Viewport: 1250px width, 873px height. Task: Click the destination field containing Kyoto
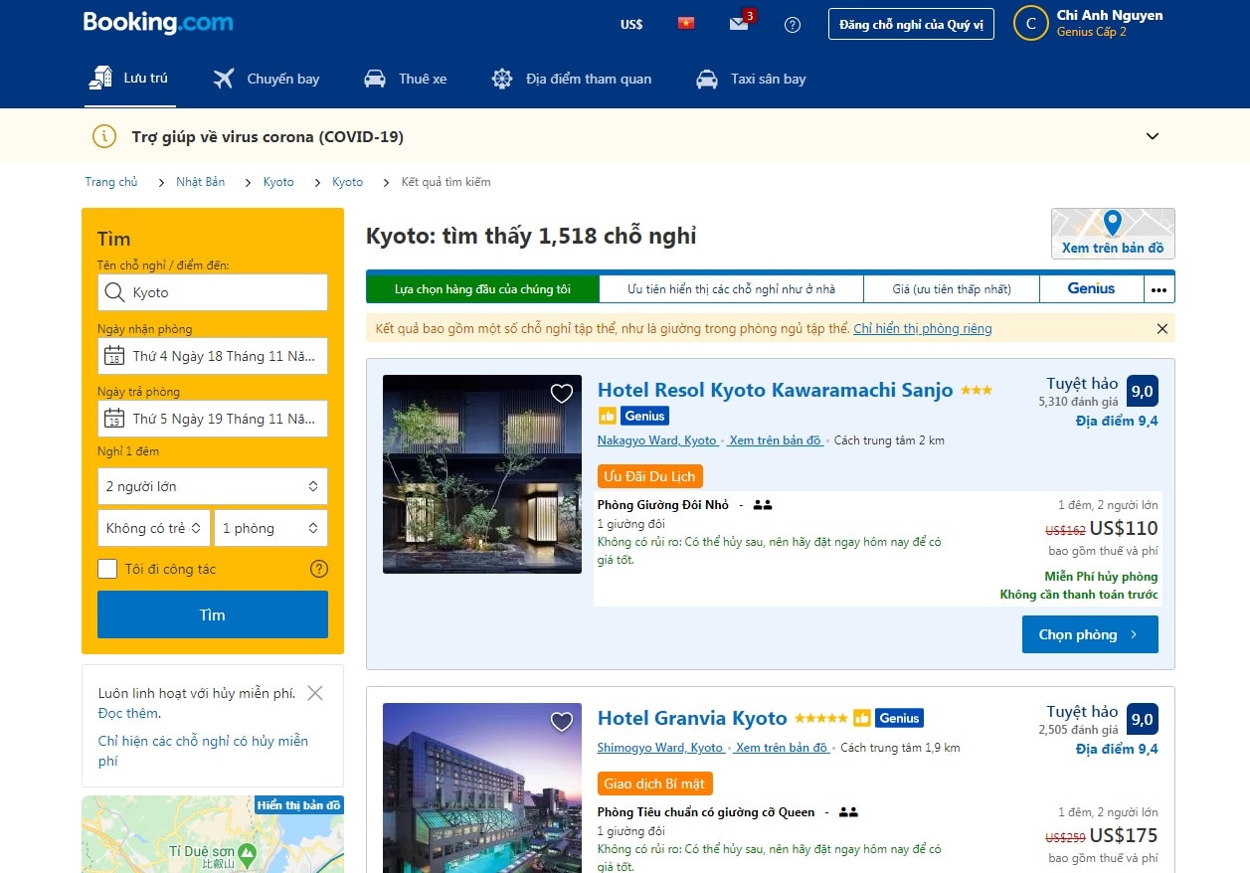(213, 292)
